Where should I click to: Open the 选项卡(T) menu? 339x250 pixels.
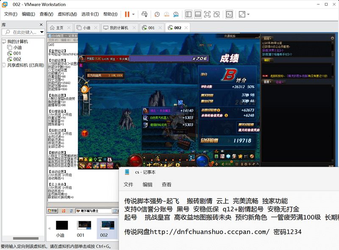coord(90,14)
